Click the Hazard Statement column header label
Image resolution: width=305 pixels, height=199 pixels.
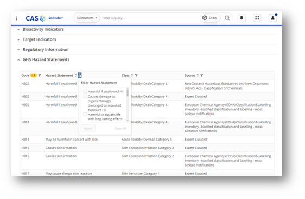(59, 75)
